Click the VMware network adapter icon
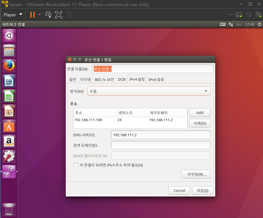The height and width of the screenshot is (218, 263). pyautogui.click(x=258, y=15)
